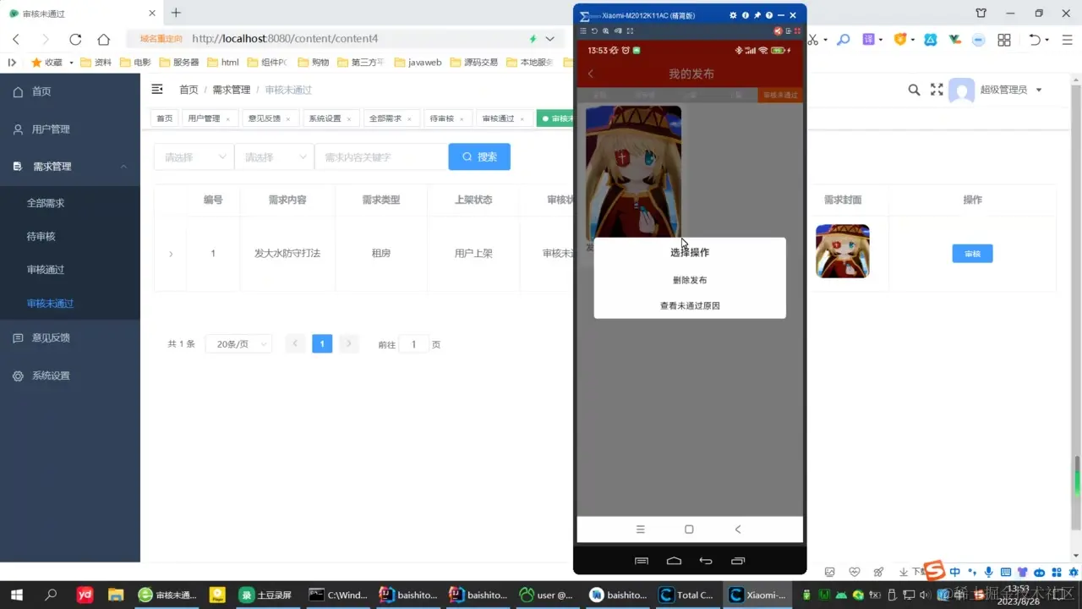This screenshot has height=609, width=1082.
Task: Switch to the C:\Wind... taskbar window
Action: coord(338,595)
